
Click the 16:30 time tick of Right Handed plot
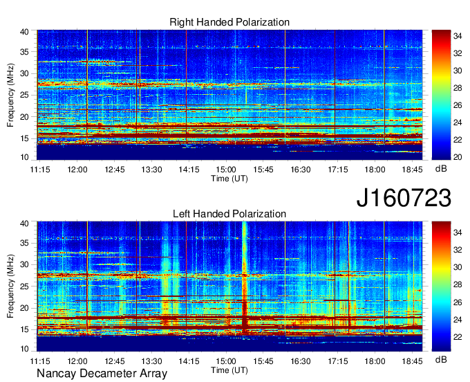coord(301,170)
